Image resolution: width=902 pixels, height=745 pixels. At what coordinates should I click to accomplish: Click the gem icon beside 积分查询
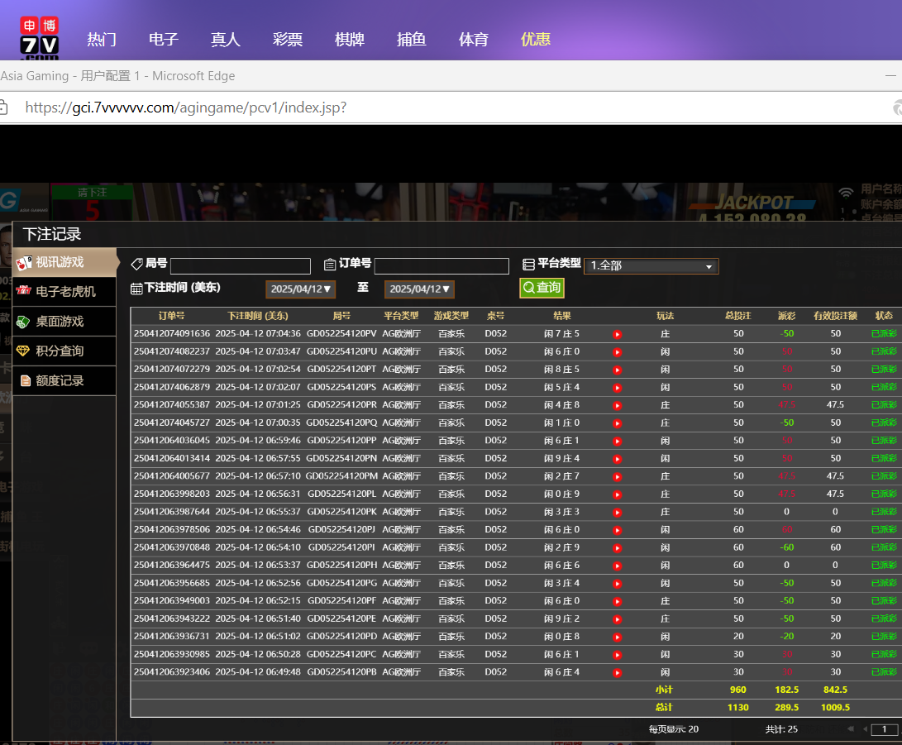(23, 351)
